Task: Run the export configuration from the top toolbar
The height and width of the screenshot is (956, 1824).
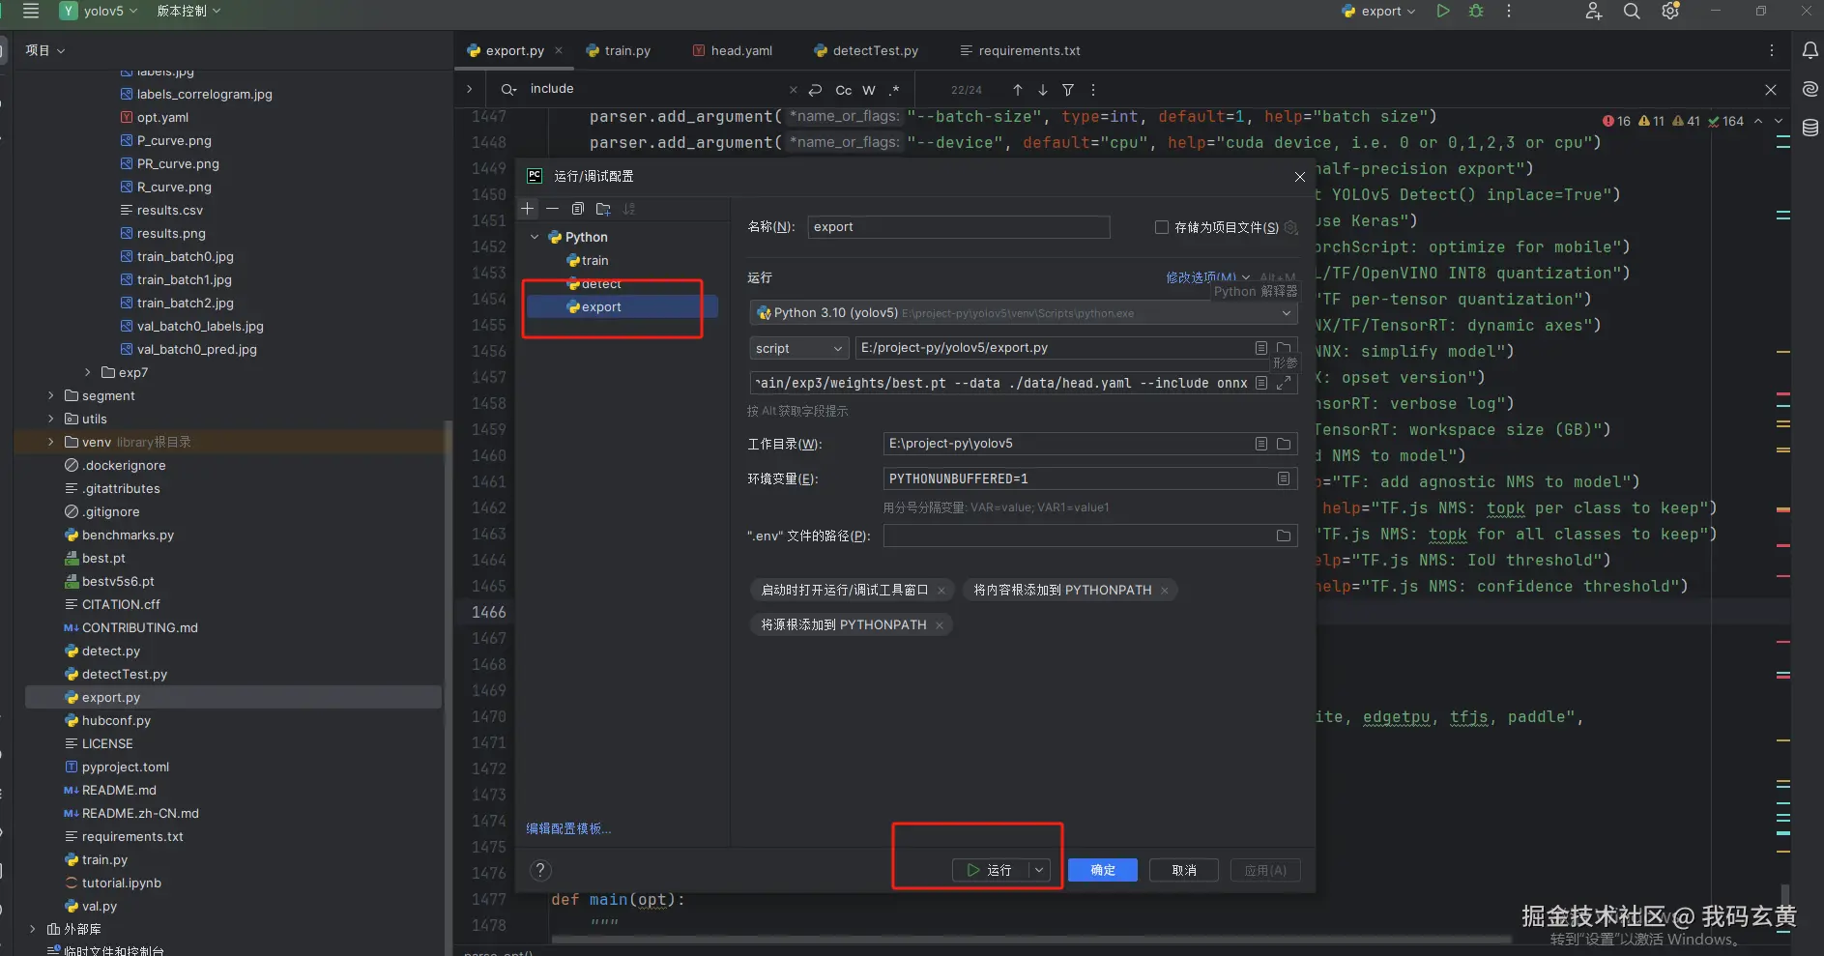Action: 1442,11
